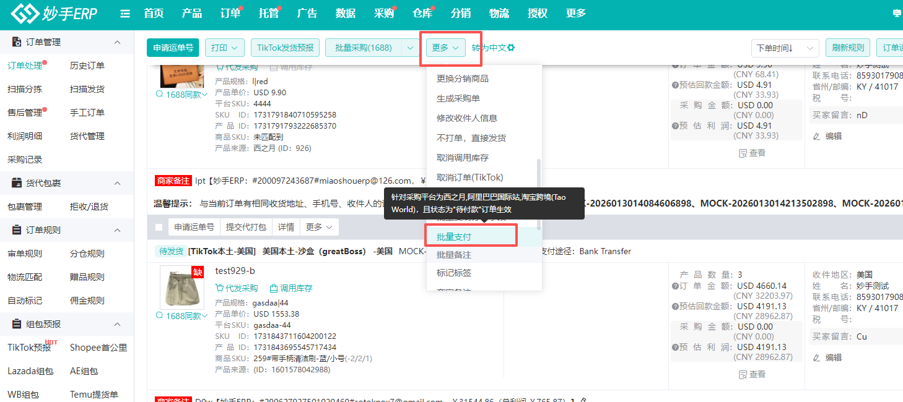Open 利润明细 in sidebar

pos(25,136)
